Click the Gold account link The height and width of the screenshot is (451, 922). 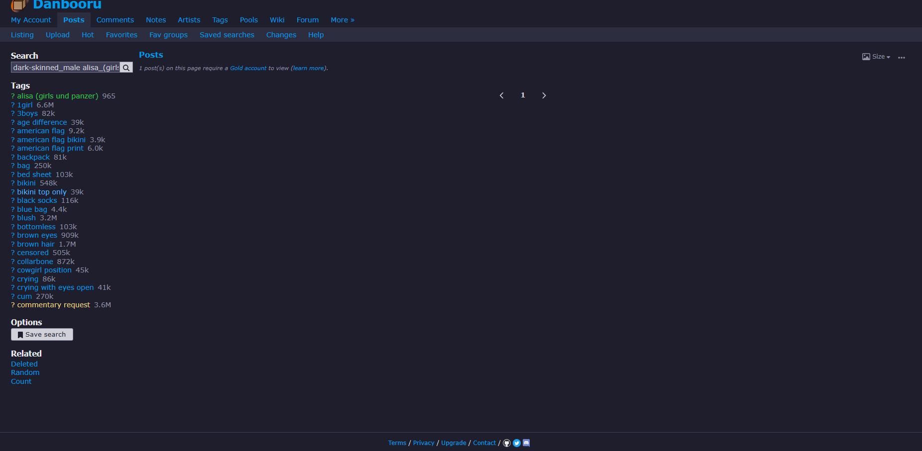click(248, 68)
